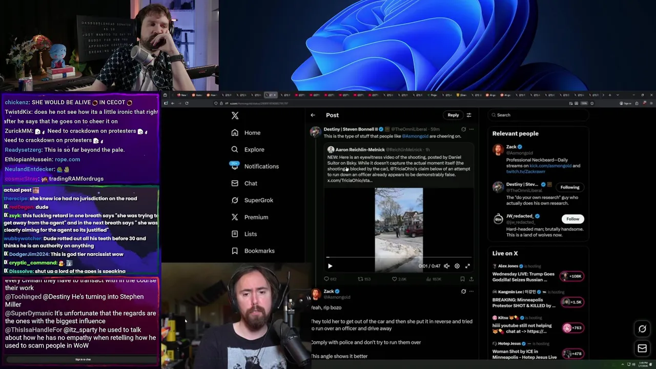
Task: Open more options on Destiny's post
Action: pyautogui.click(x=471, y=129)
